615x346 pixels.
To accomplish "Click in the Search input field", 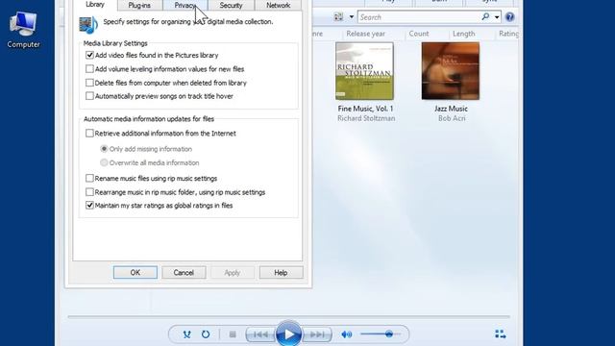I will click(419, 17).
